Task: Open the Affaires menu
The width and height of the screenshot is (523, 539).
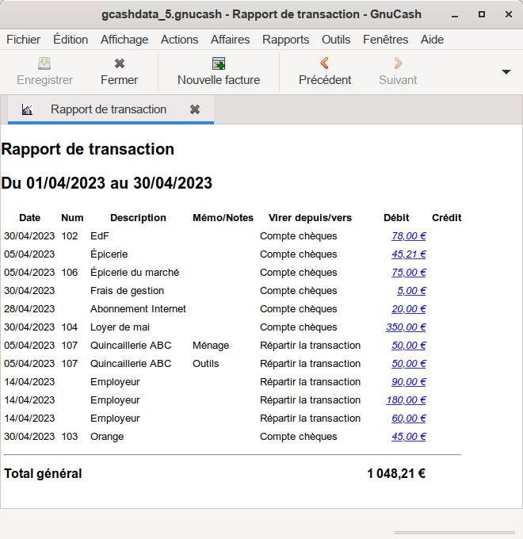Action: click(x=230, y=40)
